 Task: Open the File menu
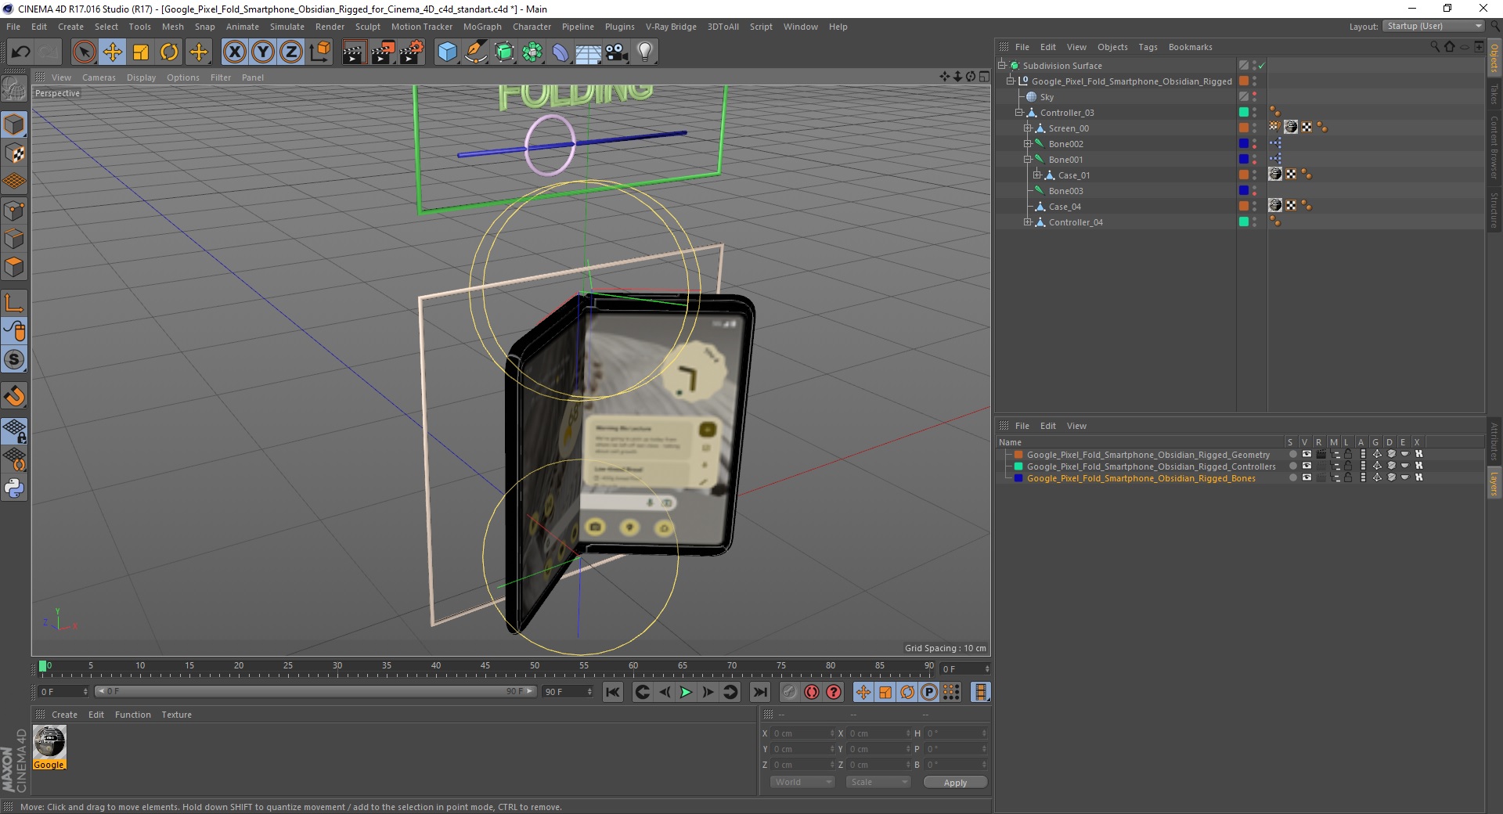pos(13,27)
